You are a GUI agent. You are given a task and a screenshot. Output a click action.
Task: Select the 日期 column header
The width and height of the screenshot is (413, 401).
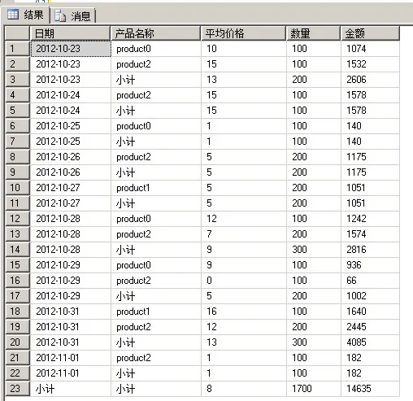(70, 33)
